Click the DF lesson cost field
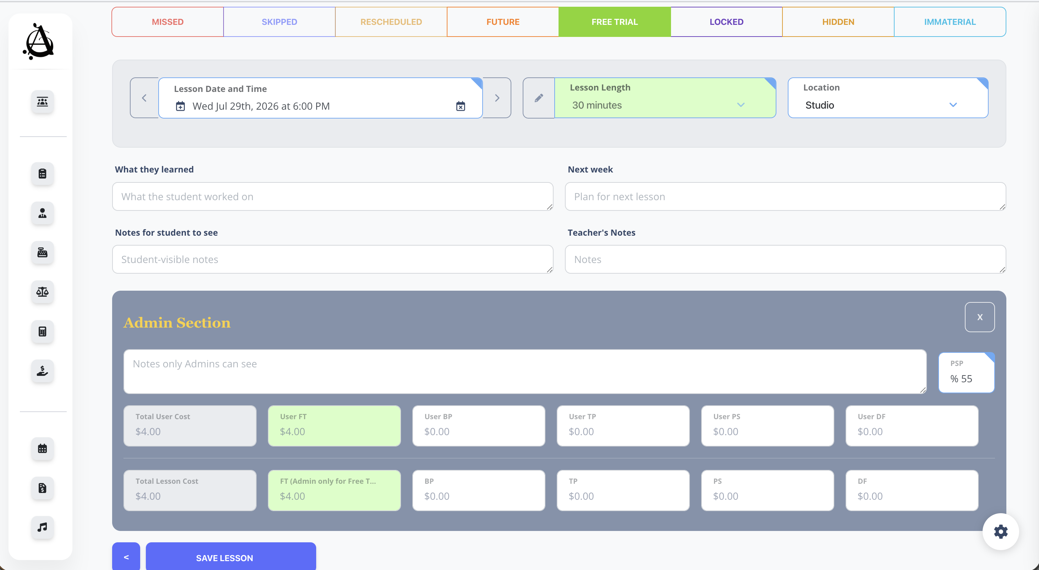Screen dimensions: 1039x570 [912, 490]
